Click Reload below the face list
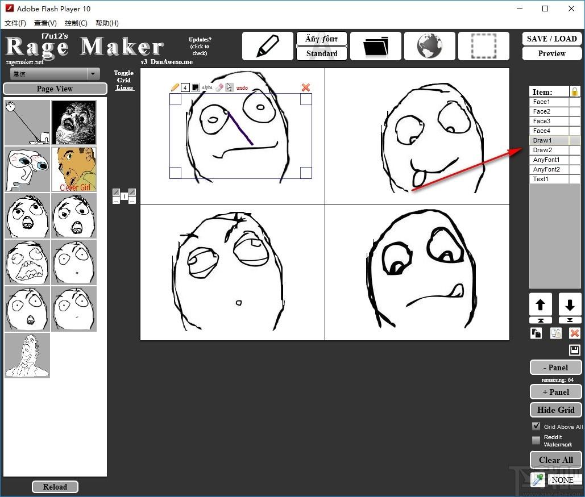This screenshot has height=497, width=585. click(55, 487)
